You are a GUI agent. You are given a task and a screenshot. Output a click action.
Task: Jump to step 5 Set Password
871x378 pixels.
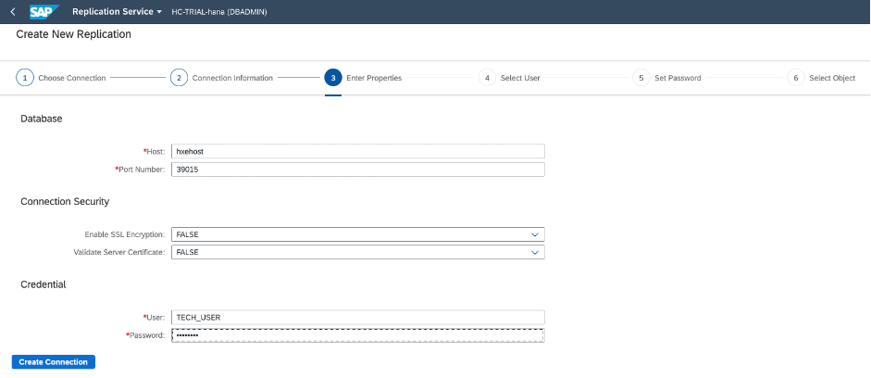click(x=667, y=78)
